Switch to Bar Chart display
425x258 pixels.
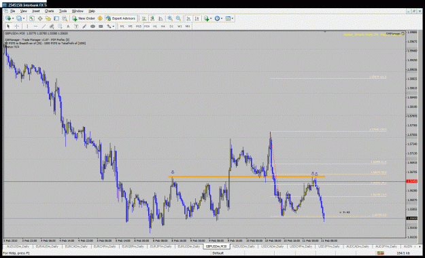144,18
